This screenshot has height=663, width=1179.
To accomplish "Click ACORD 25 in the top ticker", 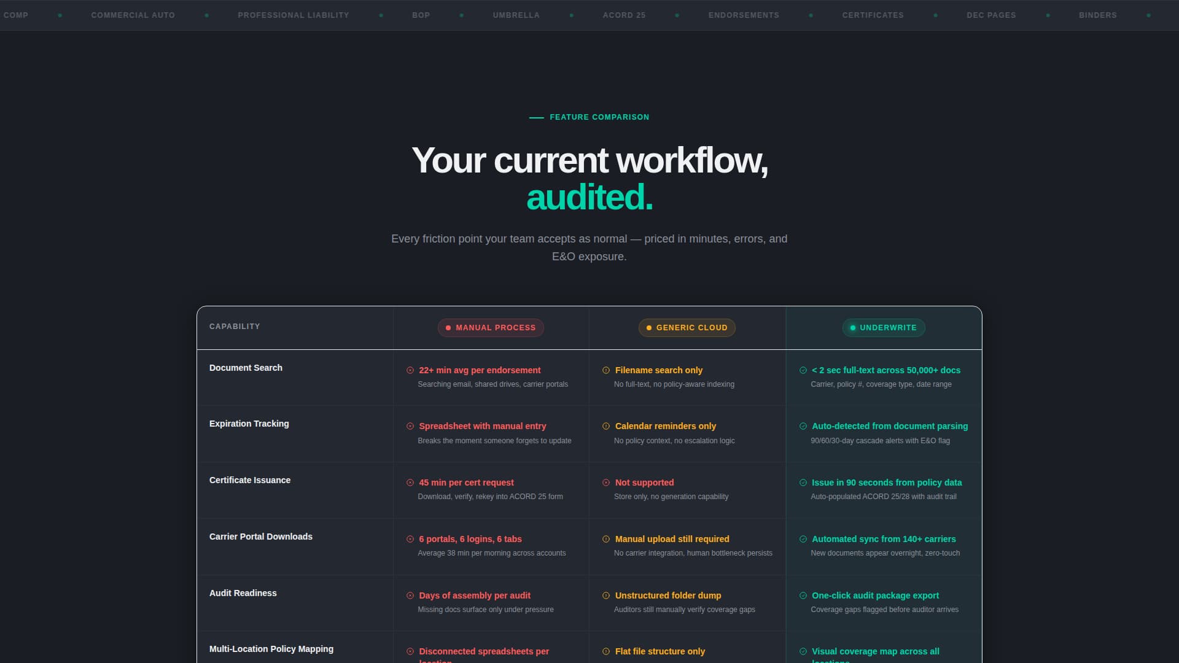I will point(625,15).
